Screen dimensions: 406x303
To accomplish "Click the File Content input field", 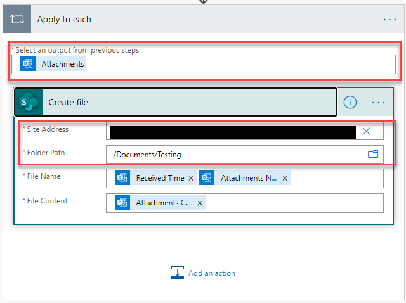I will (292, 203).
